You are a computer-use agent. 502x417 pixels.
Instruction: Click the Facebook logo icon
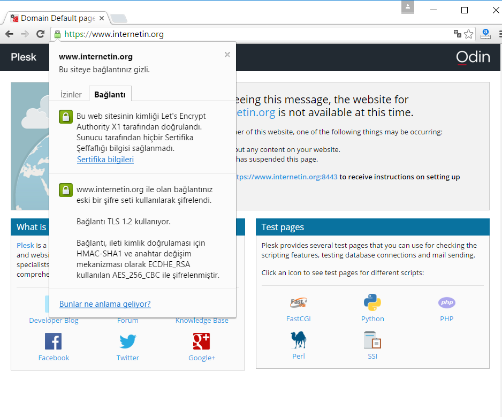(53, 342)
